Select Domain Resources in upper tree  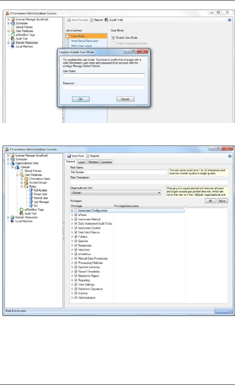coord(27,42)
